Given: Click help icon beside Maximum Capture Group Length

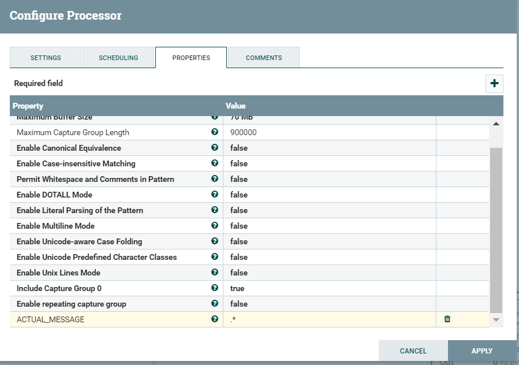Looking at the screenshot, I should coord(215,132).
